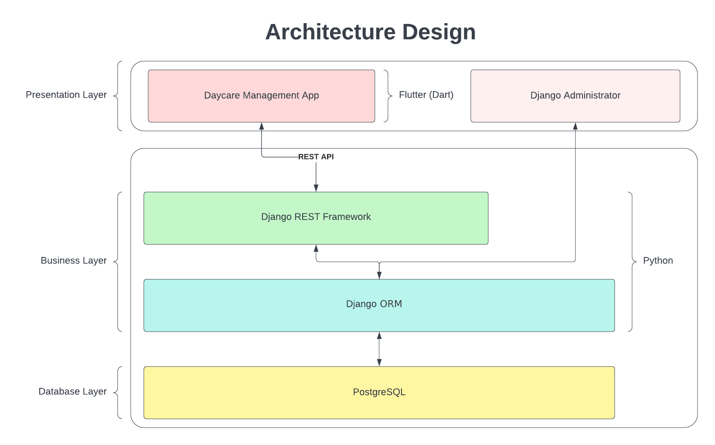This screenshot has height=445, width=715.
Task: Click the Database Layer label
Action: [72, 391]
